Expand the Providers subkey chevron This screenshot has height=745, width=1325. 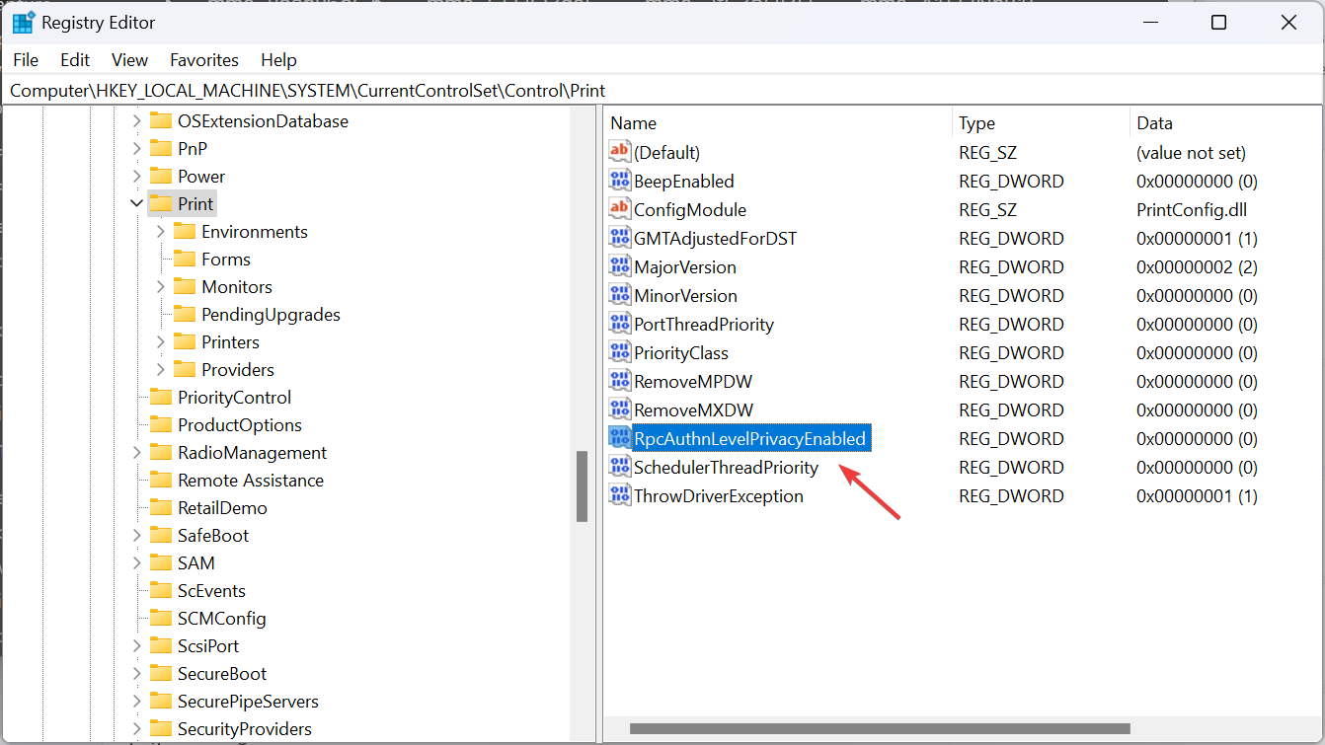click(x=161, y=369)
